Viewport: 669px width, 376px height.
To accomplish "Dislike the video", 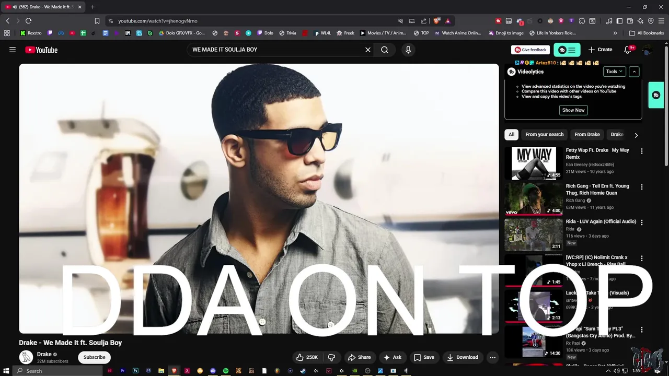I will (x=331, y=357).
